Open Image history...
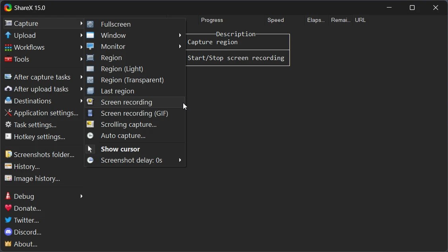The height and width of the screenshot is (252, 448). click(x=43, y=178)
